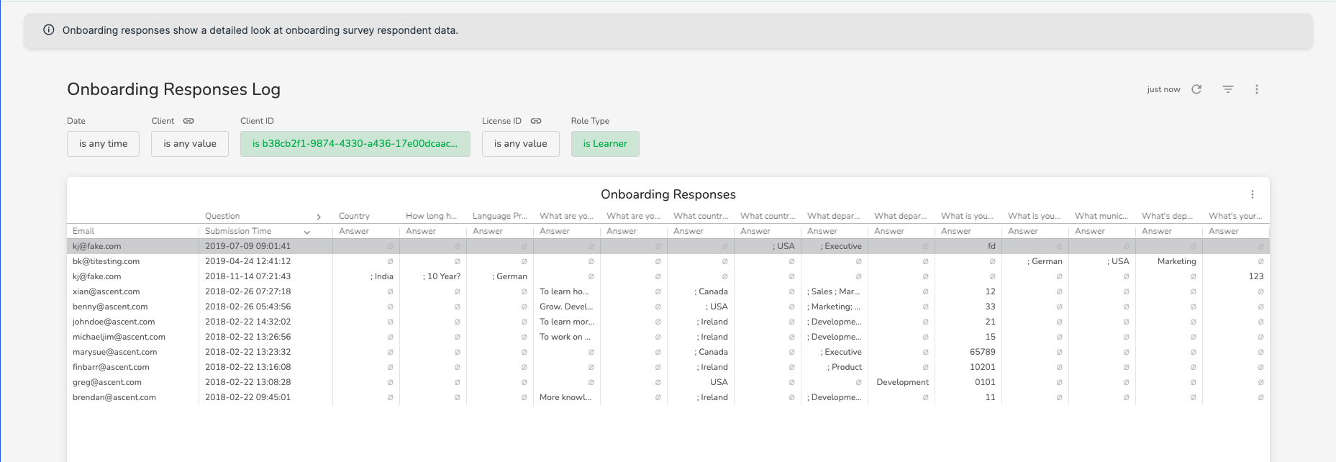Click timestamp 2018-02-26 07:27:18
The height and width of the screenshot is (462, 1336).
point(248,291)
